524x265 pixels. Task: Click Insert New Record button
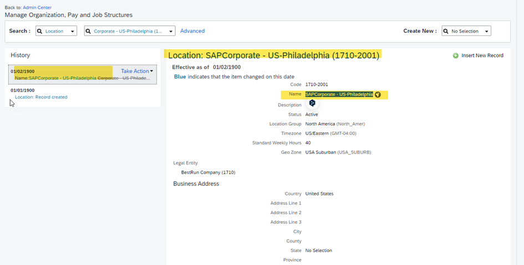coord(478,55)
